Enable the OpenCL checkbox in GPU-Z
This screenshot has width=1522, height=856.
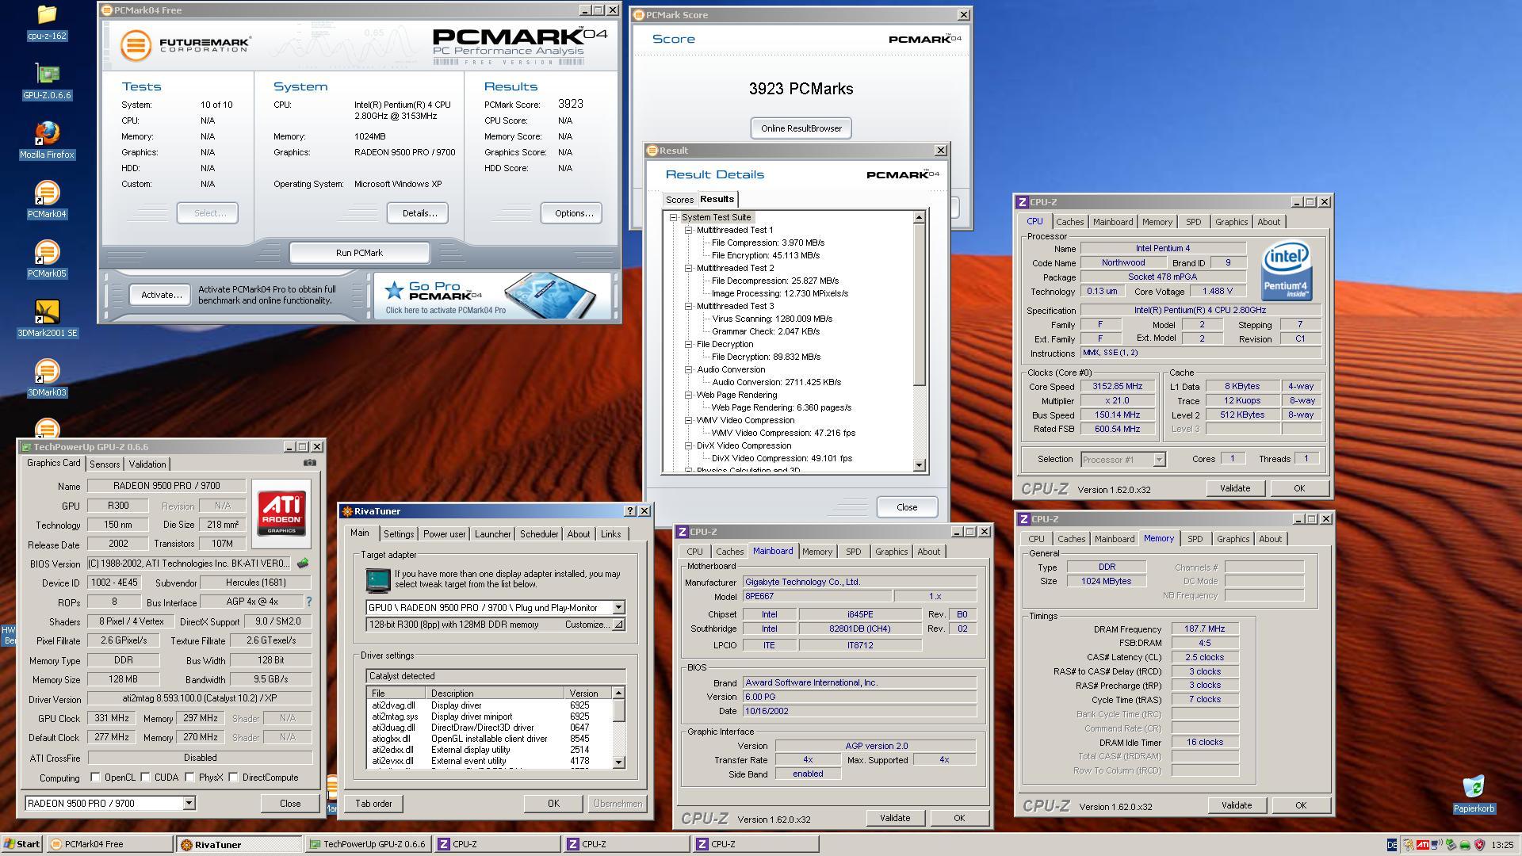coord(95,778)
